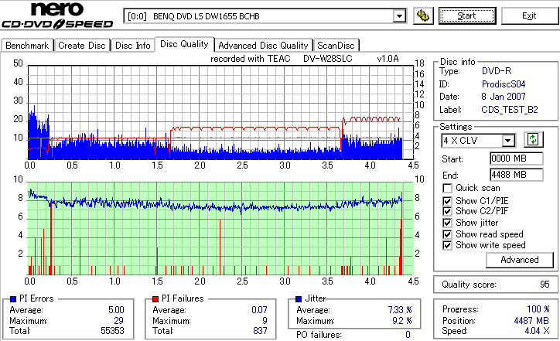Click the blue Jitter legend square
Viewport: 560px width, 341px height.
pos(299,299)
